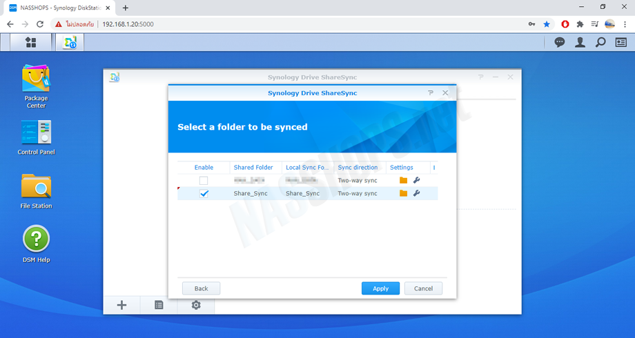Viewport: 635px width, 338px height.
Task: Go back in browser history
Action: [x=10, y=24]
